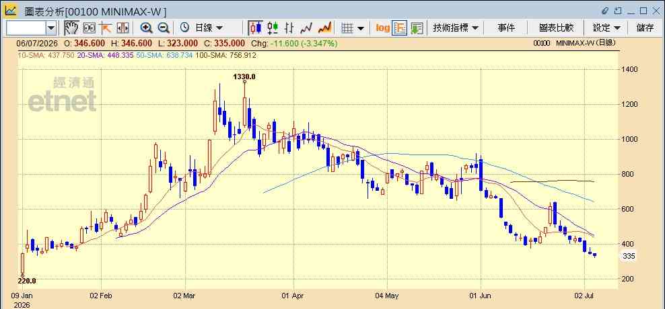Switch to OHLC bar chart type
Screen dimensions: 665x309
289,28
